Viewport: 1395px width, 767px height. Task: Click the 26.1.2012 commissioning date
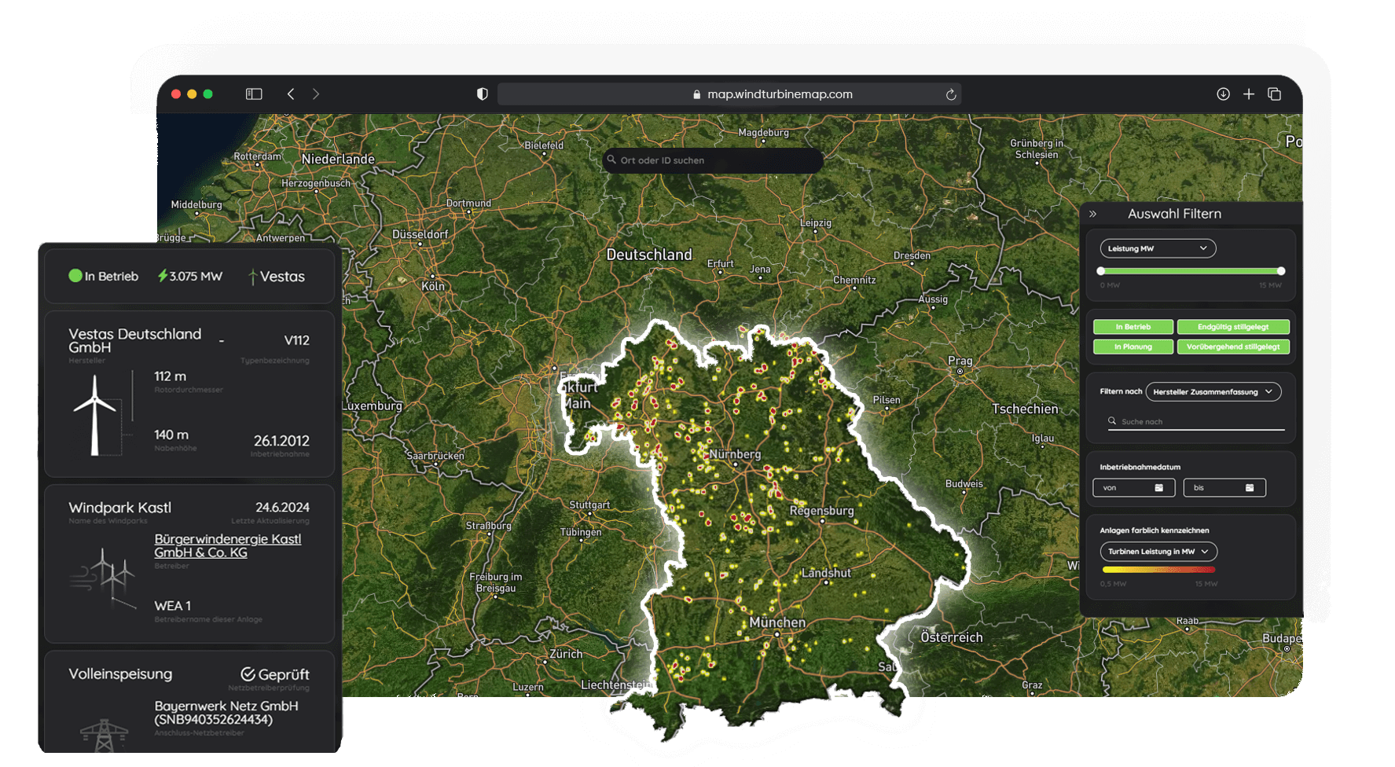[x=281, y=441]
